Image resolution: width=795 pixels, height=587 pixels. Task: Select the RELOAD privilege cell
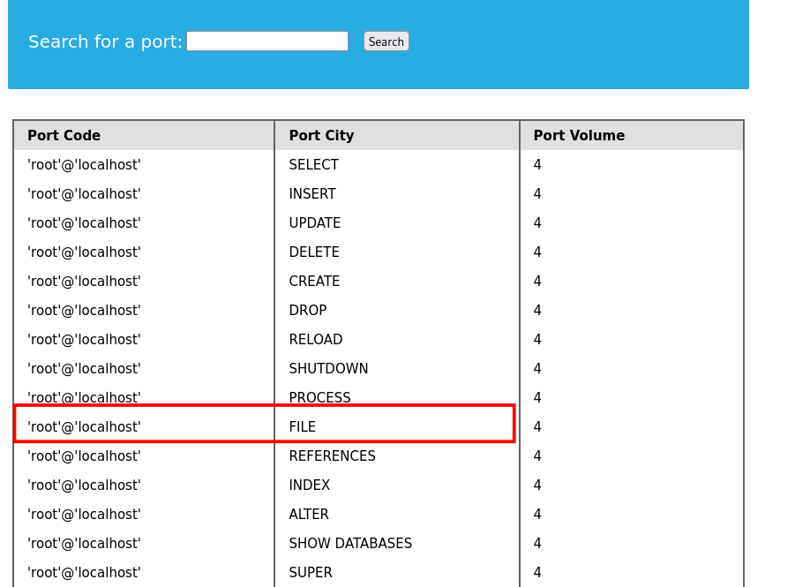pos(316,340)
